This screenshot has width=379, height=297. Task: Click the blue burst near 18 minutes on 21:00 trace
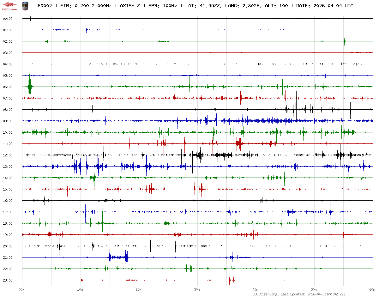coord(126,257)
